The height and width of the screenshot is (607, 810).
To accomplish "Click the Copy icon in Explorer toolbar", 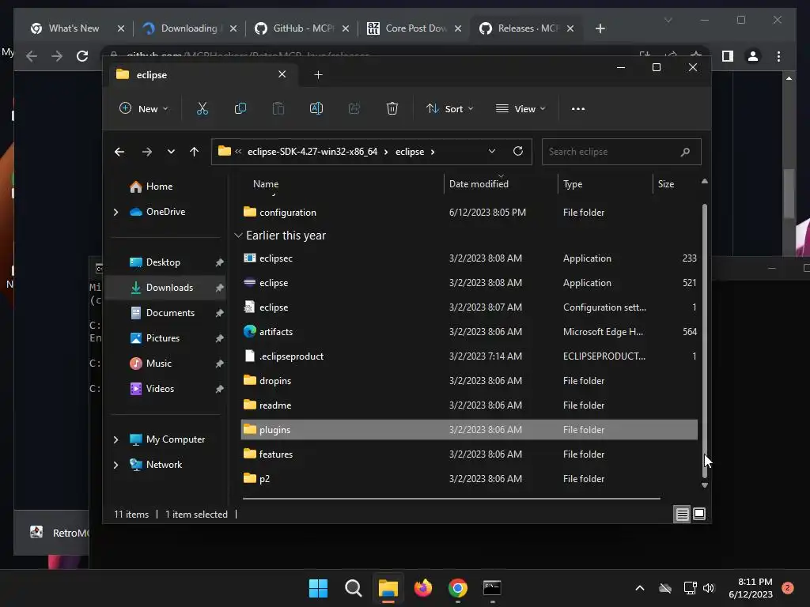I will pyautogui.click(x=240, y=109).
